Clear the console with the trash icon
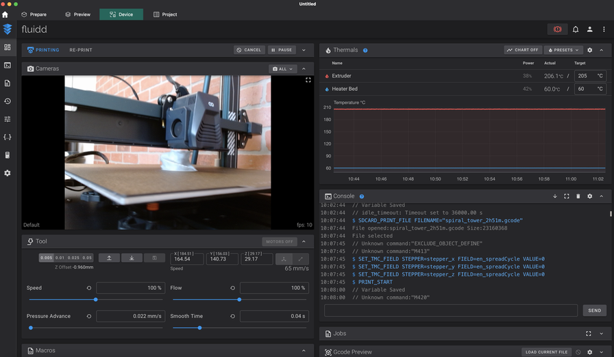Image resolution: width=614 pixels, height=357 pixels. tap(578, 196)
